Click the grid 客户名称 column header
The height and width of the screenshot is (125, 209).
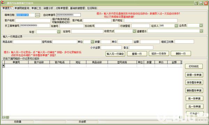(x=39, y=62)
